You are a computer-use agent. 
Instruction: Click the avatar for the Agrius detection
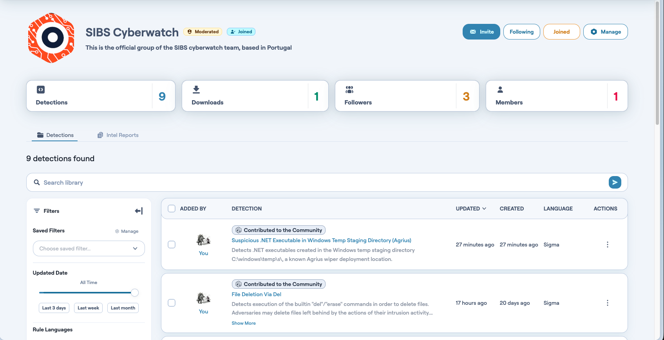click(204, 239)
